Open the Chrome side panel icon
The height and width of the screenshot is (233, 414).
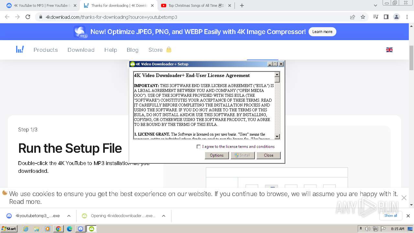386,17
